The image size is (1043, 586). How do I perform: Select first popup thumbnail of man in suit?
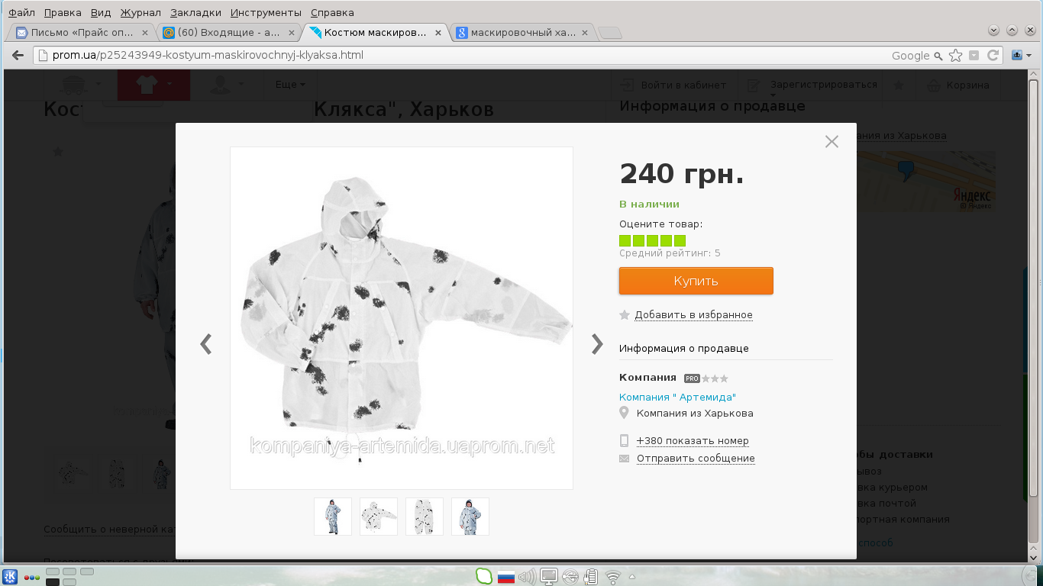click(333, 517)
